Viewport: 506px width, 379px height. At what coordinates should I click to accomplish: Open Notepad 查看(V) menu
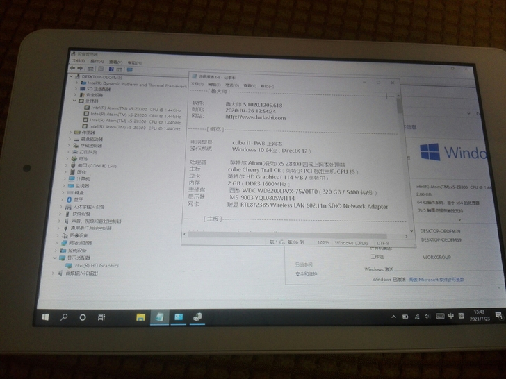250,86
